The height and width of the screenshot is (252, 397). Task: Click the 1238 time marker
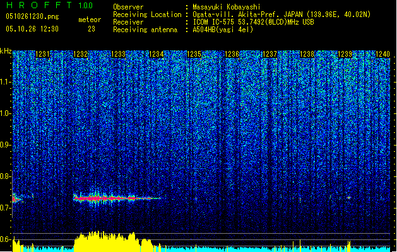[x=307, y=54]
